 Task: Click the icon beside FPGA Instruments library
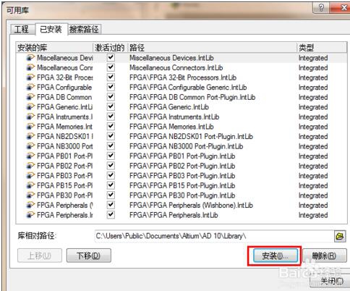click(x=30, y=117)
